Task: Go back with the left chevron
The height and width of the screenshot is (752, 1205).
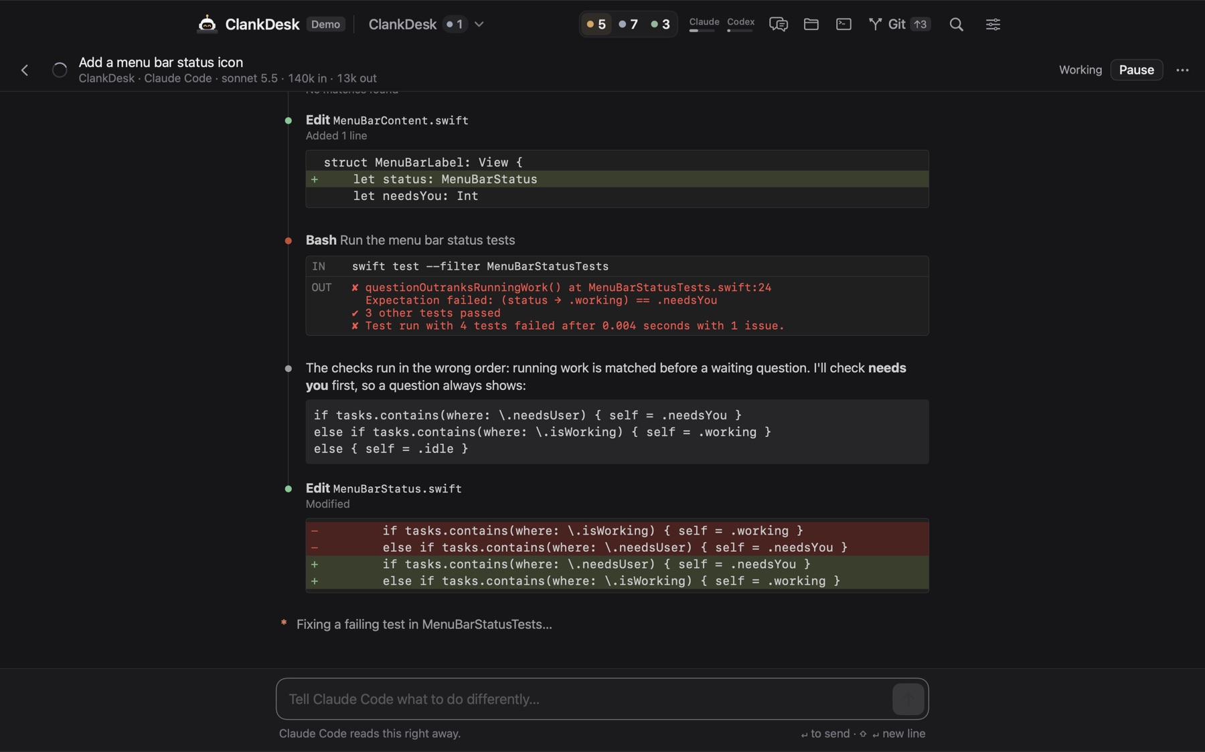Action: click(25, 70)
